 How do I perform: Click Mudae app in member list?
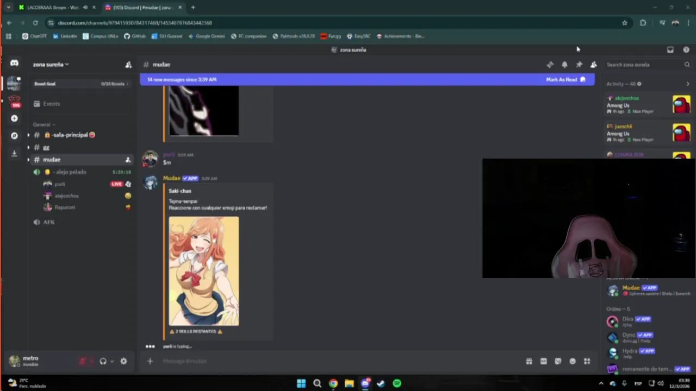pos(648,291)
